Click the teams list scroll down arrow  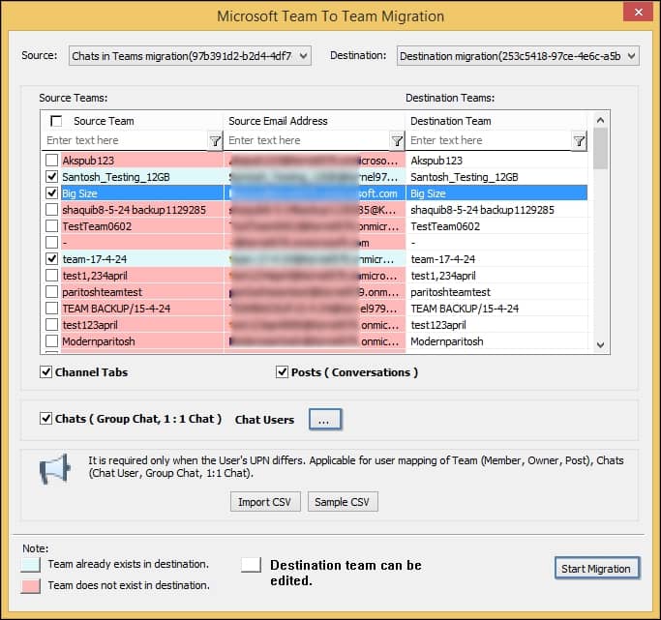coord(601,345)
